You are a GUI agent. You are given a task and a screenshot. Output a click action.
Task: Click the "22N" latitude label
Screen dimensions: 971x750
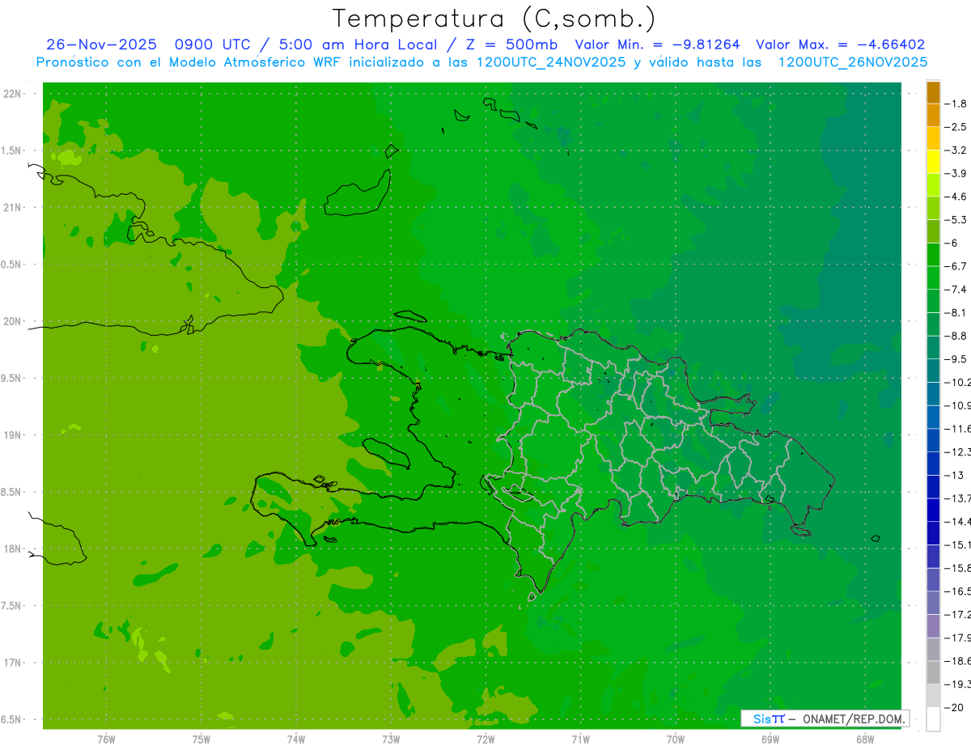point(11,94)
